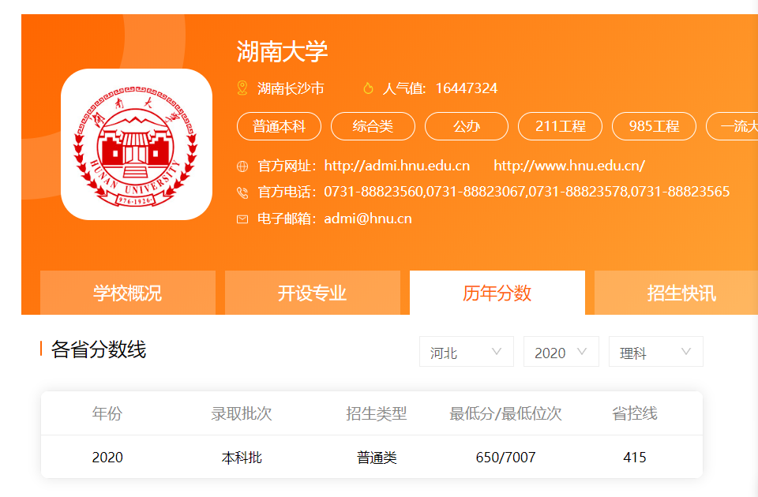Click the 本科批 table cell
Image resolution: width=758 pixels, height=497 pixels.
[242, 457]
